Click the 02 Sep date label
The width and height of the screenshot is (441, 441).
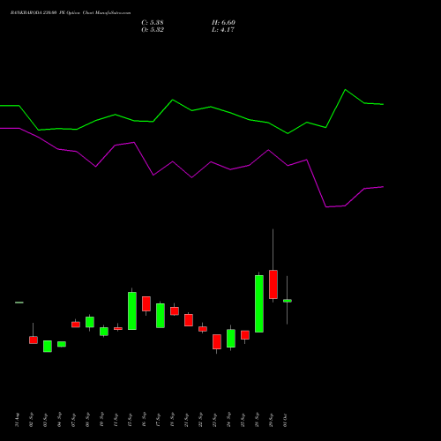(x=32, y=420)
